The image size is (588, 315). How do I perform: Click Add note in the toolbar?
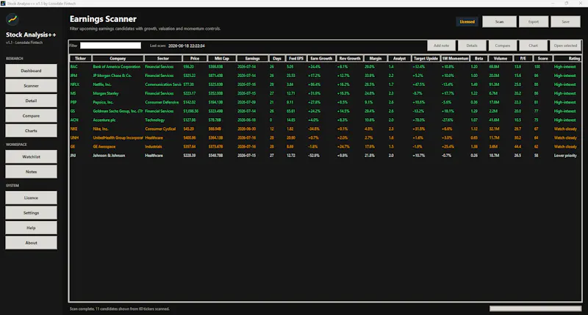tap(442, 46)
